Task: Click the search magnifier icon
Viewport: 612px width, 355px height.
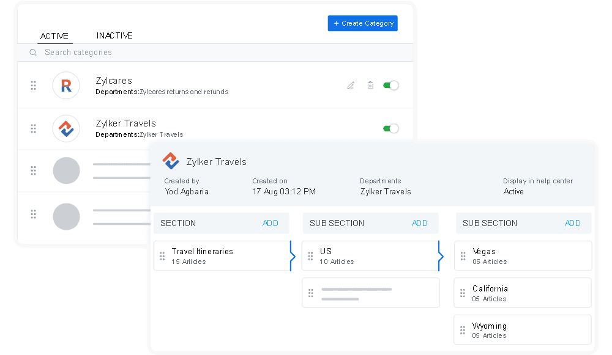Action: click(33, 53)
